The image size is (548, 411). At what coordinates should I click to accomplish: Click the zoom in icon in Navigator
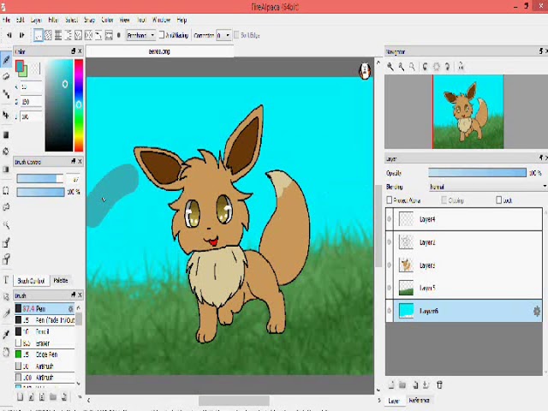pyautogui.click(x=390, y=67)
